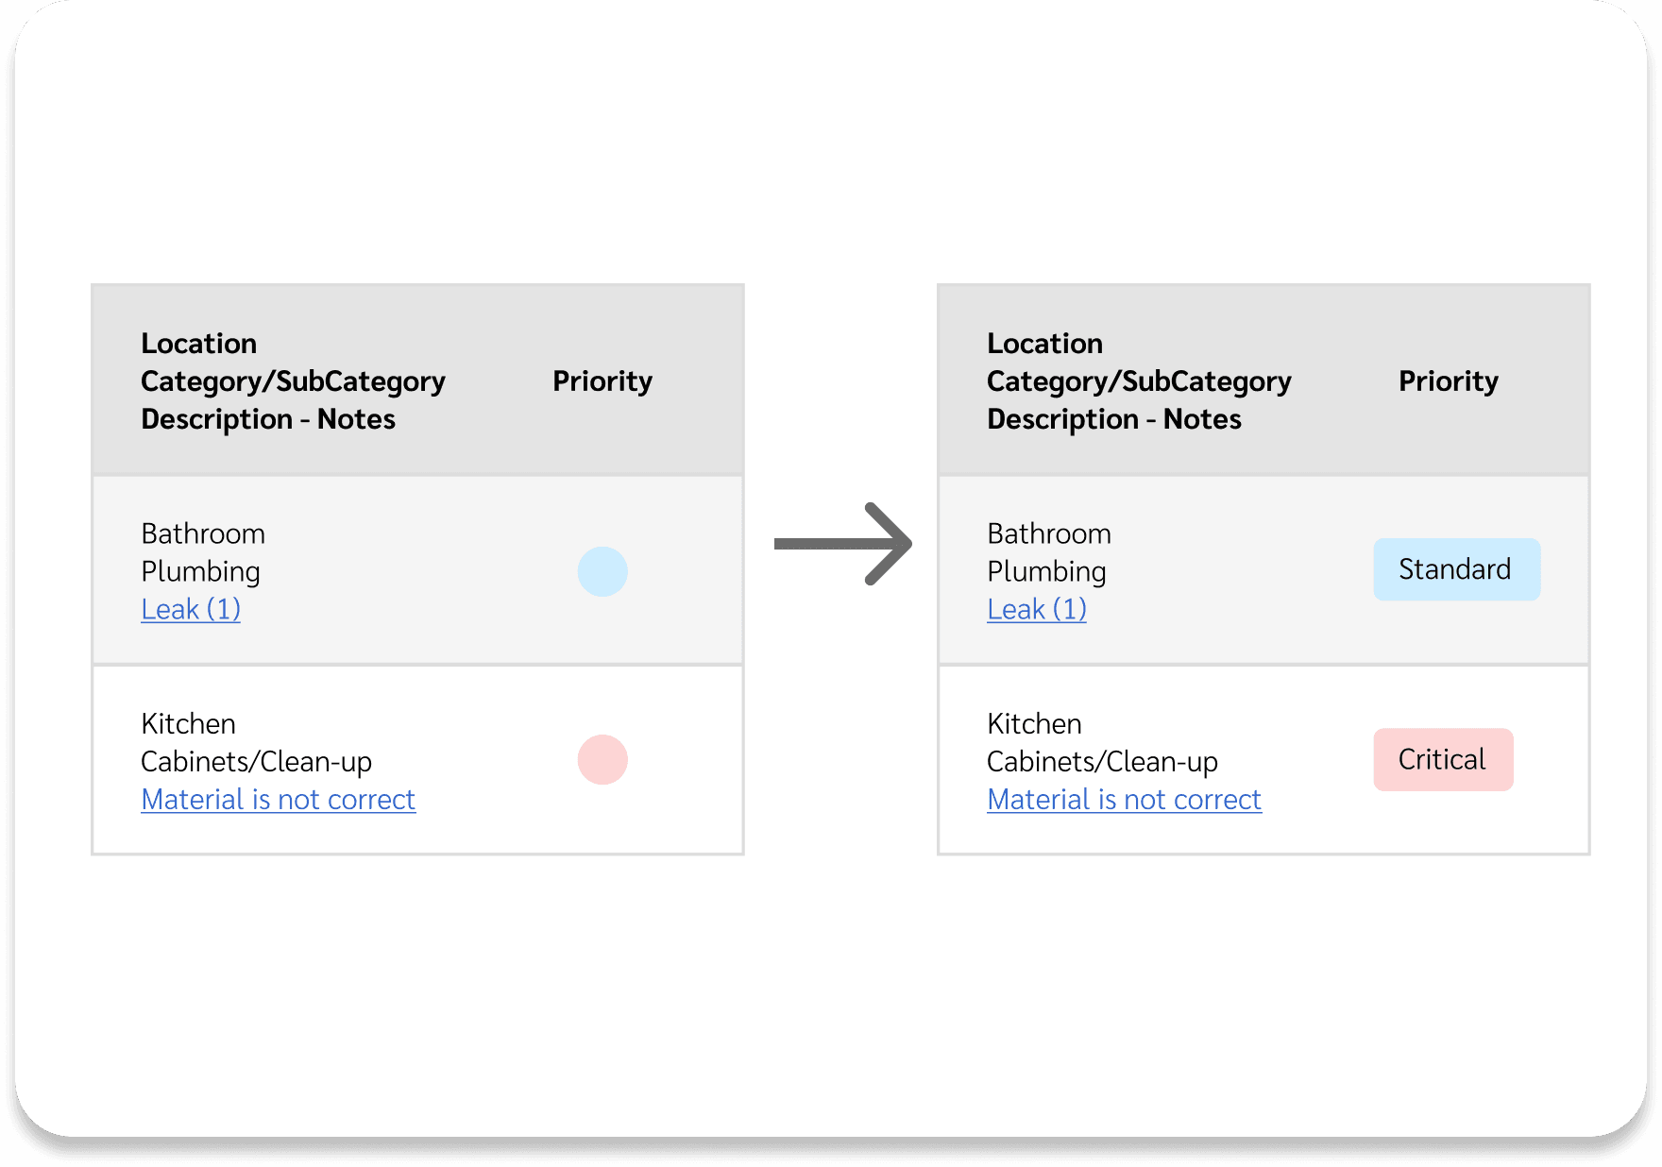Select the Standard priority badge
The width and height of the screenshot is (1662, 1167).
click(x=1456, y=569)
